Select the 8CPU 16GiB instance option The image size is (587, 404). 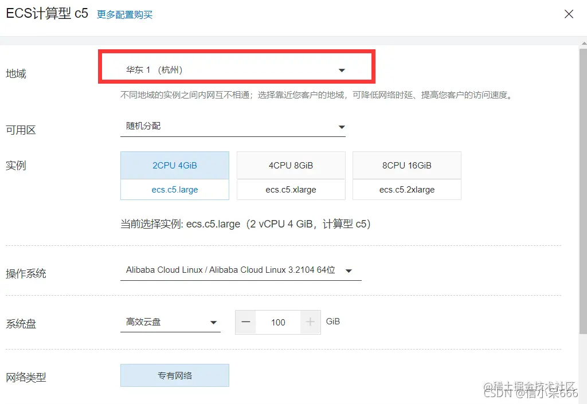(x=407, y=166)
